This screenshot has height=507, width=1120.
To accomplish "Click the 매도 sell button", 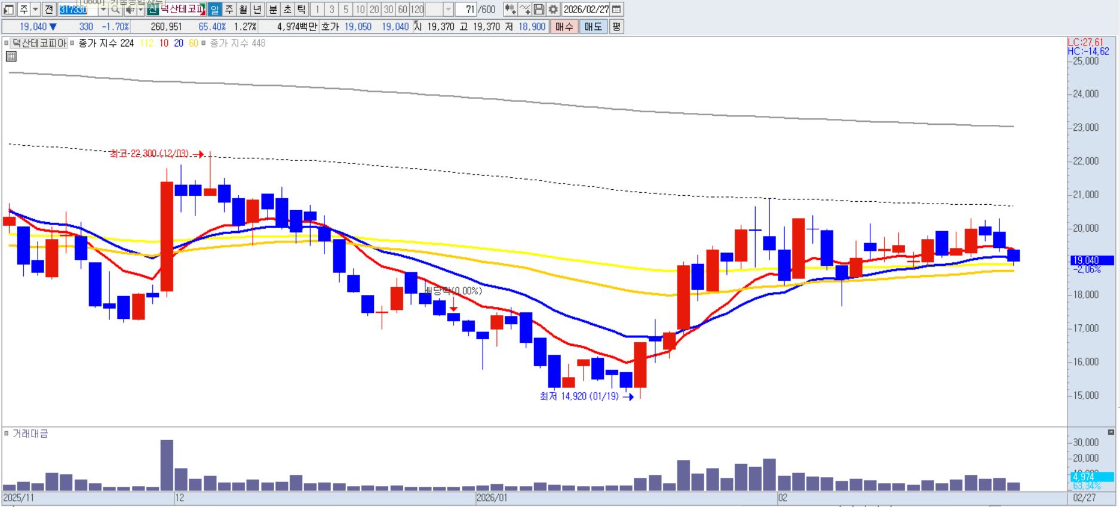I will (x=593, y=27).
